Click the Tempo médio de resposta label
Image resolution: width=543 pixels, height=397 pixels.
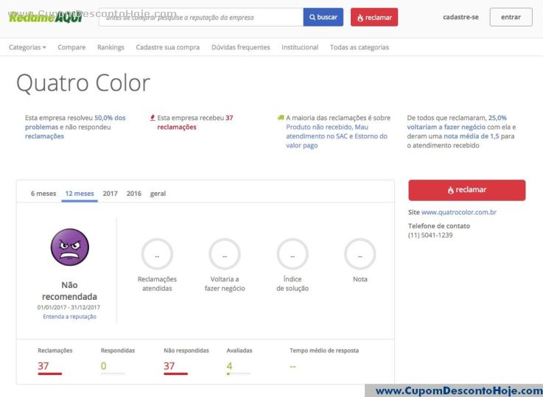pyautogui.click(x=324, y=351)
